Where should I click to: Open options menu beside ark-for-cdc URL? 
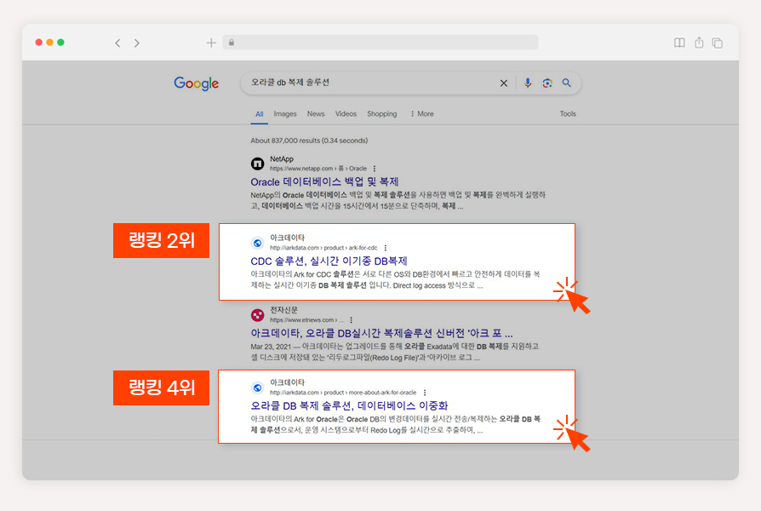tap(386, 248)
